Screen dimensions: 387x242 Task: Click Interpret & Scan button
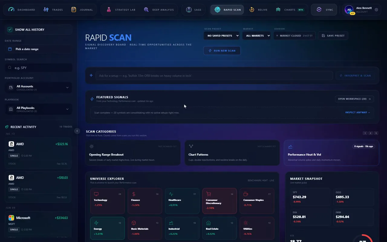[x=355, y=76]
